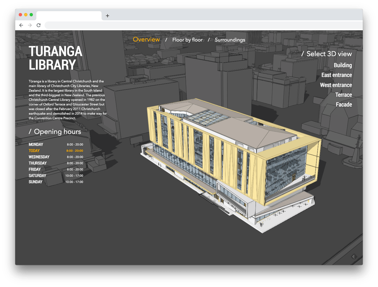This screenshot has width=378, height=287.
Task: Click the WEDNESDAY row label
Action: pos(39,157)
